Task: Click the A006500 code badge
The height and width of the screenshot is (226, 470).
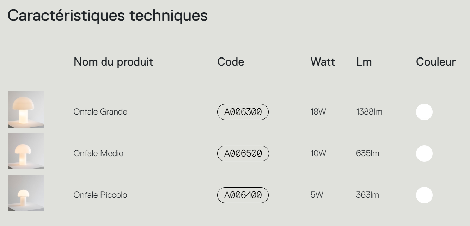Action: click(243, 154)
